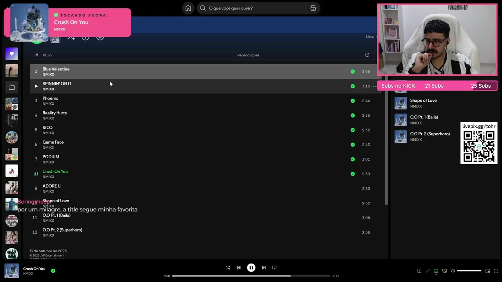
Task: Click the Título column header
Action: (x=47, y=55)
